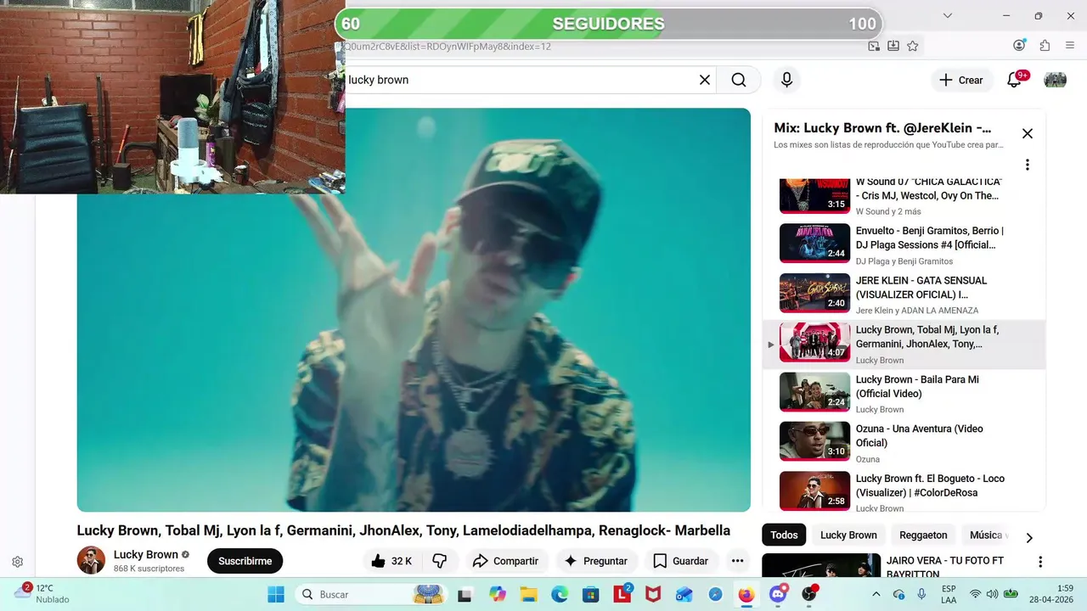Select the Todos filter chip
The width and height of the screenshot is (1087, 611).
(784, 535)
